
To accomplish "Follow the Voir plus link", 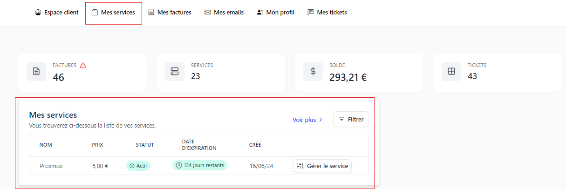I will [304, 120].
